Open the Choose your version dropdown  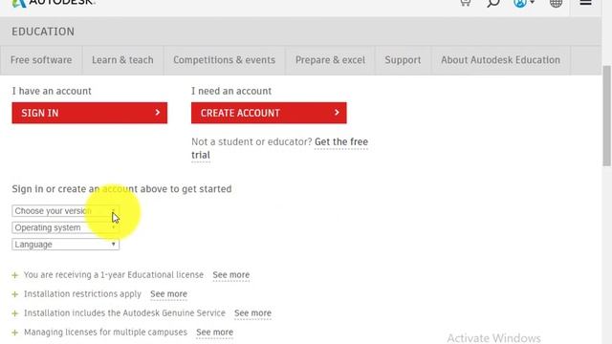(x=66, y=210)
